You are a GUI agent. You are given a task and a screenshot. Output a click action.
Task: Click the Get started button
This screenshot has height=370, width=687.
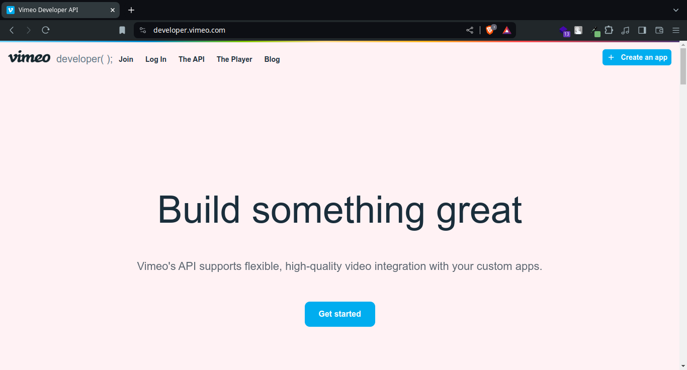tap(339, 314)
